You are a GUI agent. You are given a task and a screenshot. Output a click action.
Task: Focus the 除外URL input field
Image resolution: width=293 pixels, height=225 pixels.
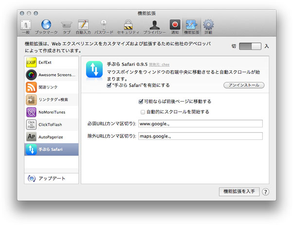(x=201, y=136)
